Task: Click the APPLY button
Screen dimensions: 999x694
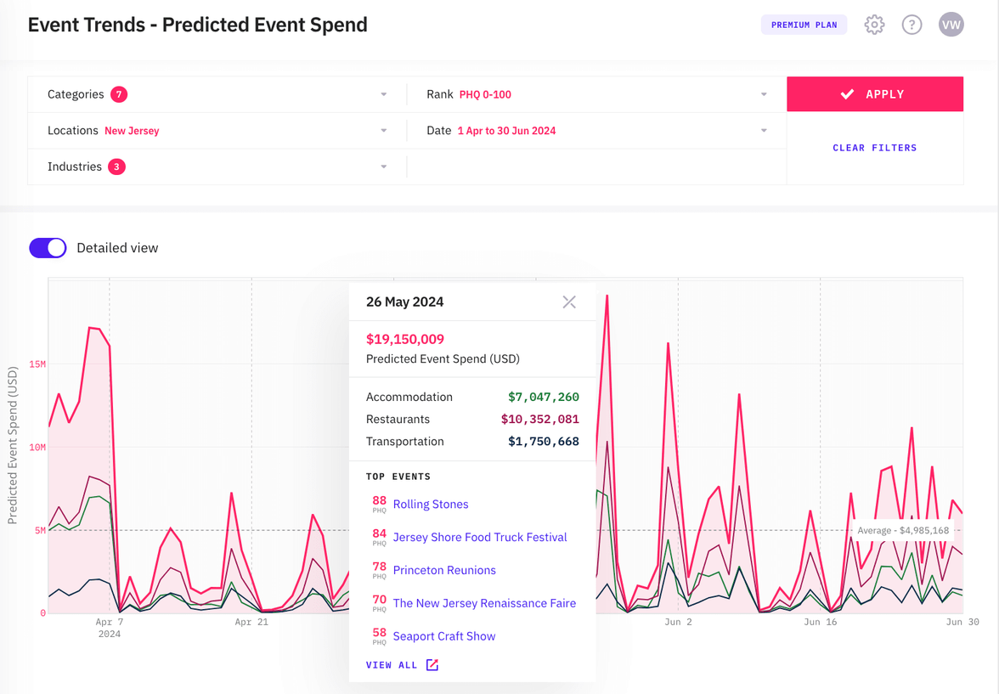Action: pos(875,93)
